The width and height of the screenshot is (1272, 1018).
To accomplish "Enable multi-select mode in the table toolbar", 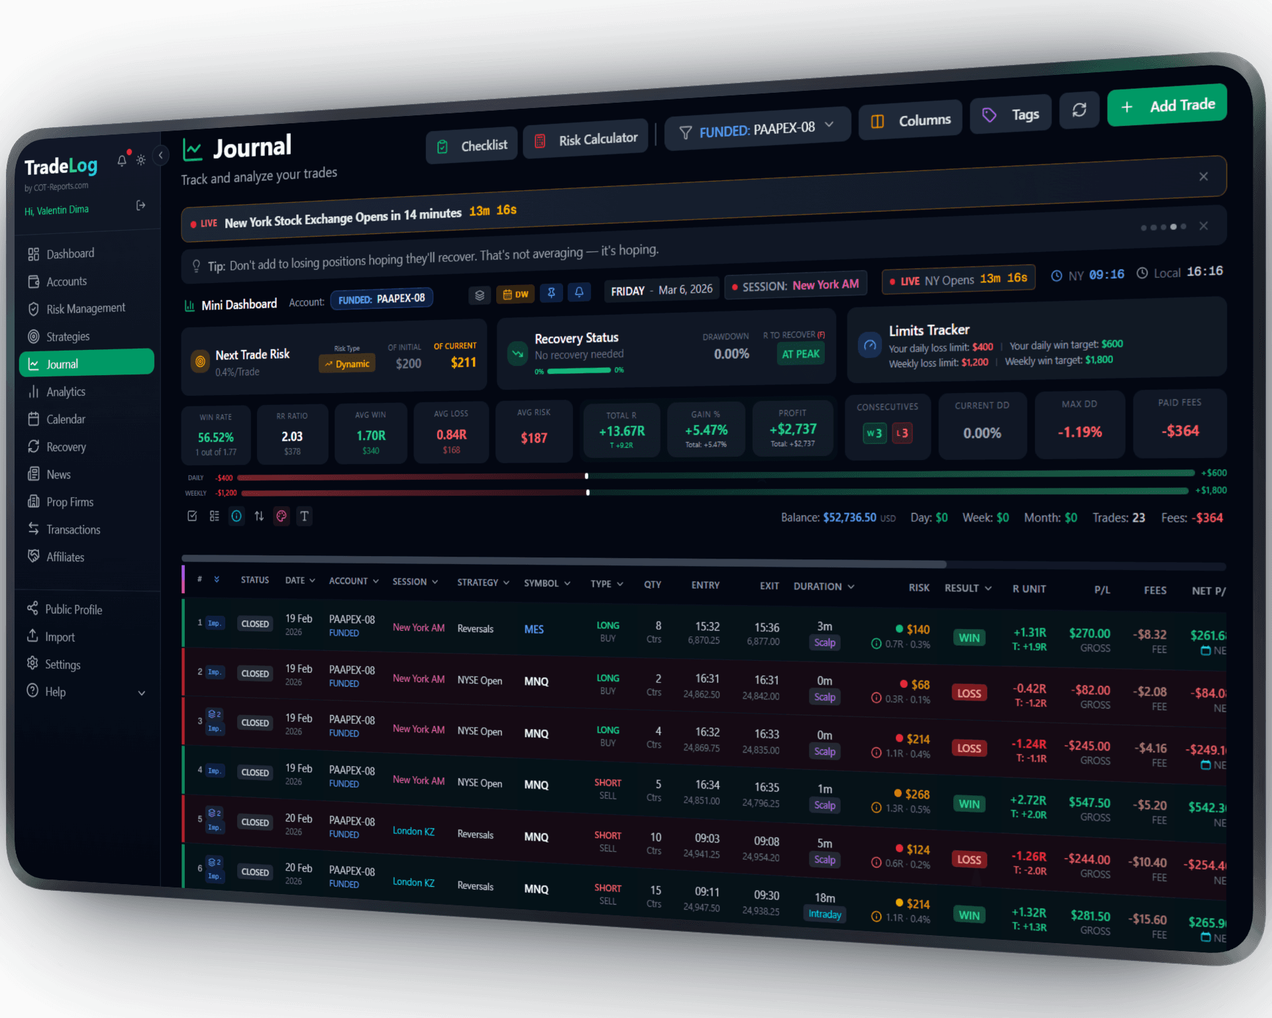I will tap(192, 516).
